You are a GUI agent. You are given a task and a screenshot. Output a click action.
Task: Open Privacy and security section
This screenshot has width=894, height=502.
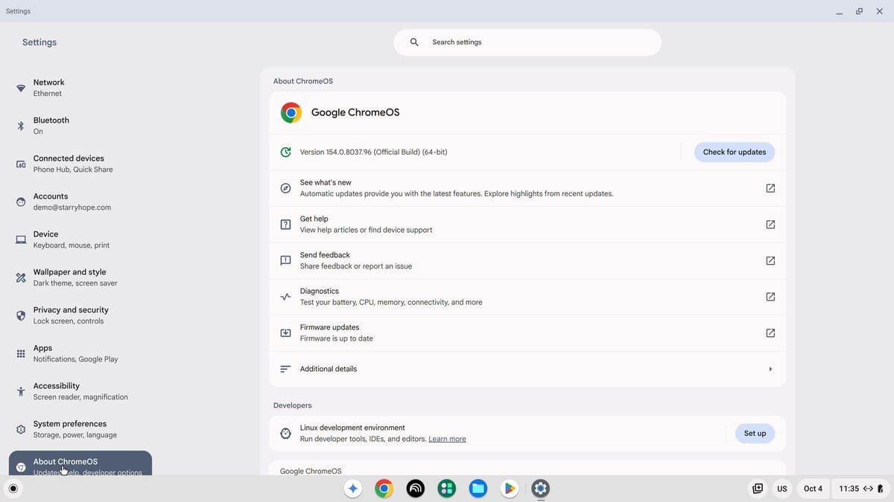click(x=80, y=315)
